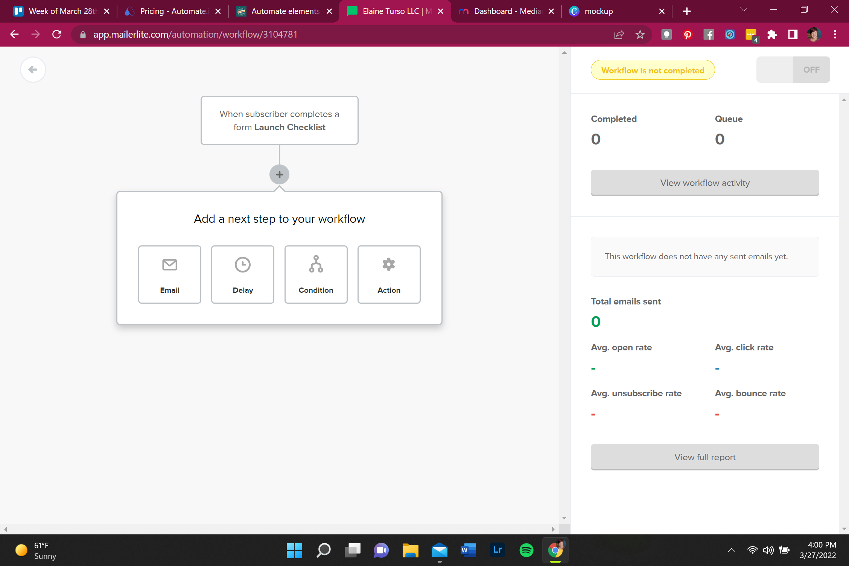Viewport: 849px width, 566px height.
Task: Go back using the round arrow button
Action: [x=33, y=70]
